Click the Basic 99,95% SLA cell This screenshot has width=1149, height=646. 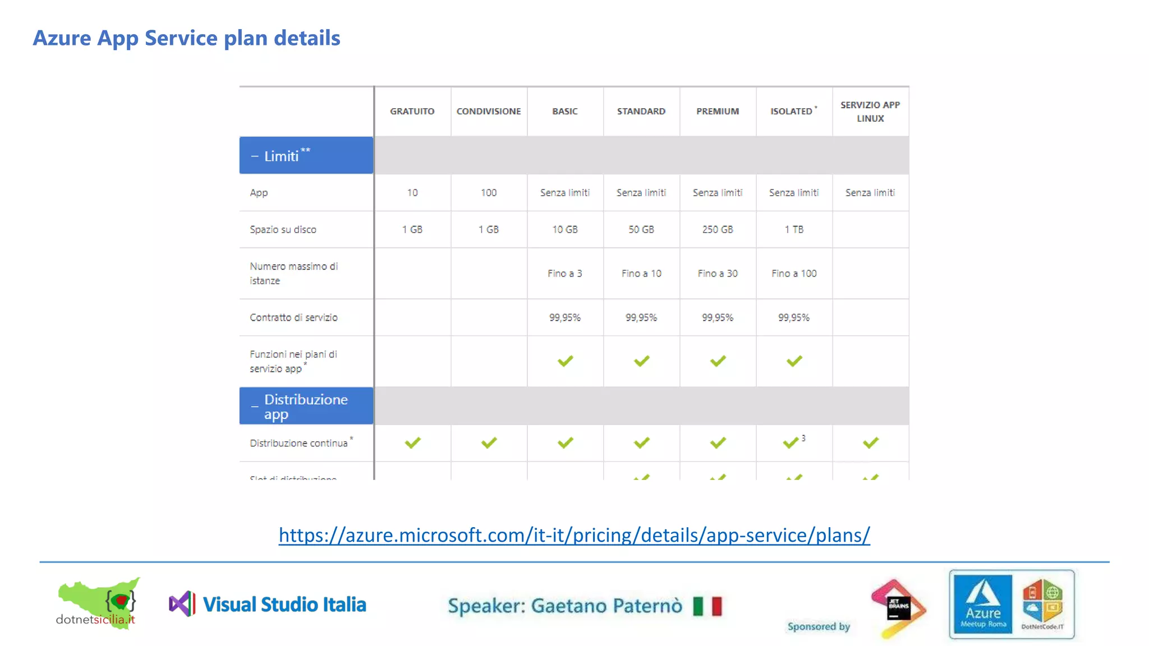tap(565, 317)
